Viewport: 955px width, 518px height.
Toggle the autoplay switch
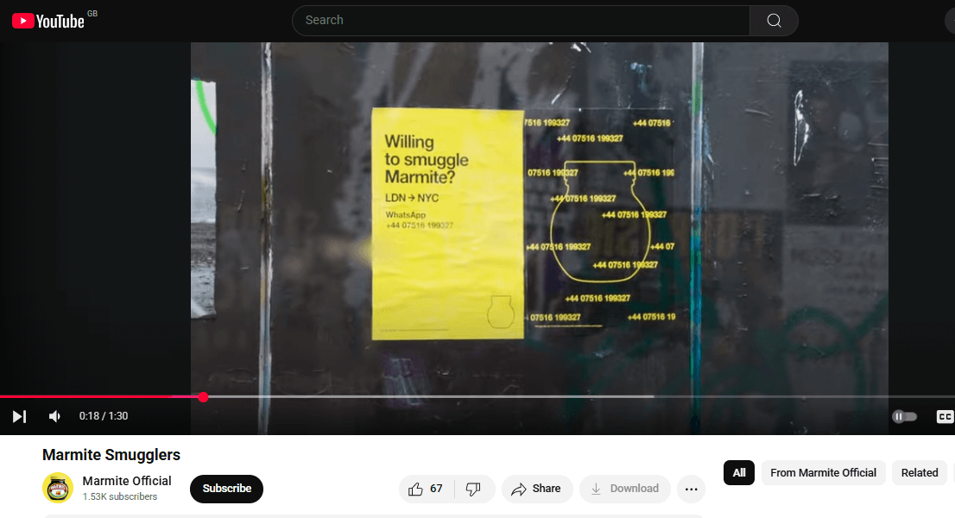[x=904, y=416]
